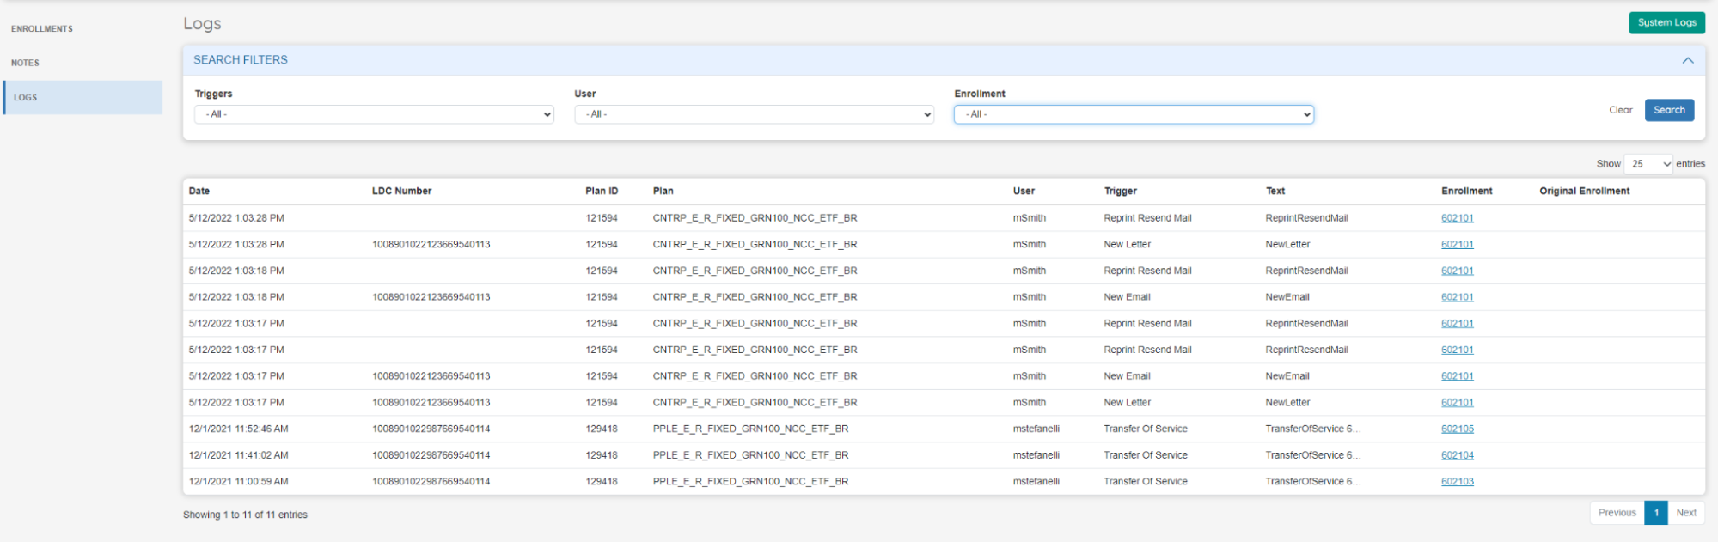
Task: Open System Logs
Action: pos(1666,23)
